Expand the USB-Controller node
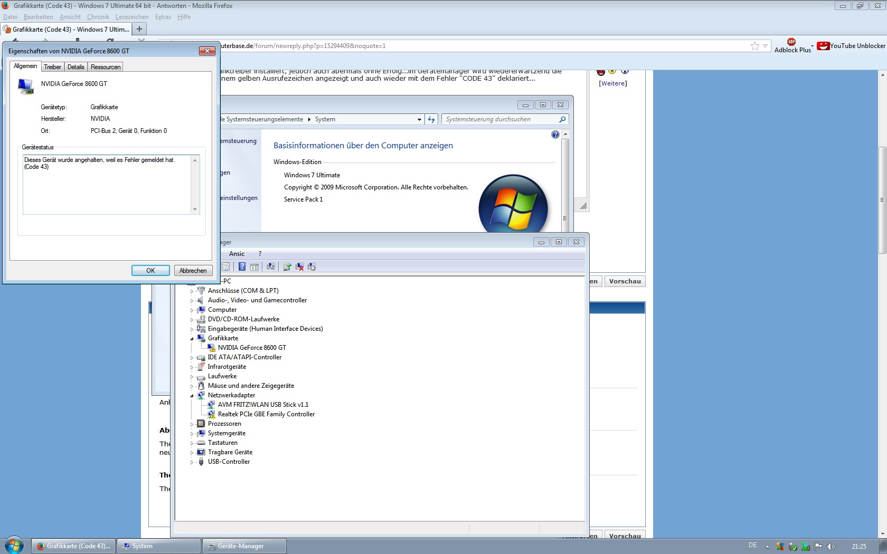The image size is (887, 554). point(192,462)
